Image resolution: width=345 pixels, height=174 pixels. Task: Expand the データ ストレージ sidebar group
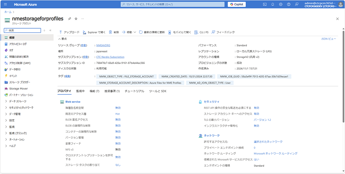(x=6, y=101)
